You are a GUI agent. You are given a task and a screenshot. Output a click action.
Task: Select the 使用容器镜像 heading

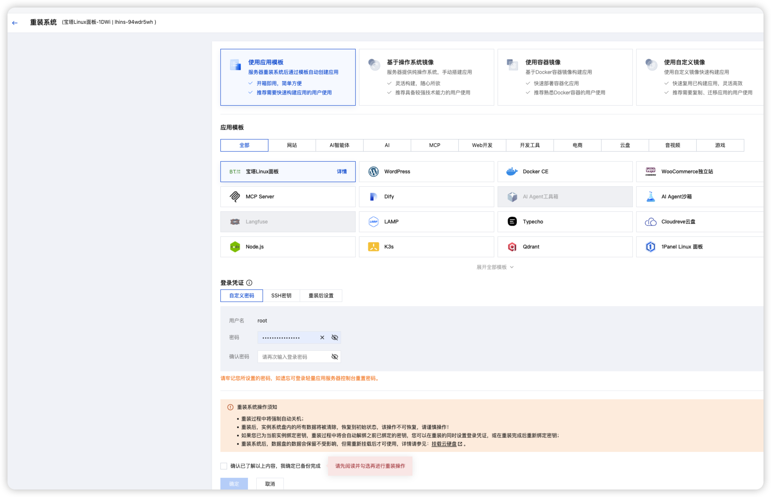click(x=543, y=62)
